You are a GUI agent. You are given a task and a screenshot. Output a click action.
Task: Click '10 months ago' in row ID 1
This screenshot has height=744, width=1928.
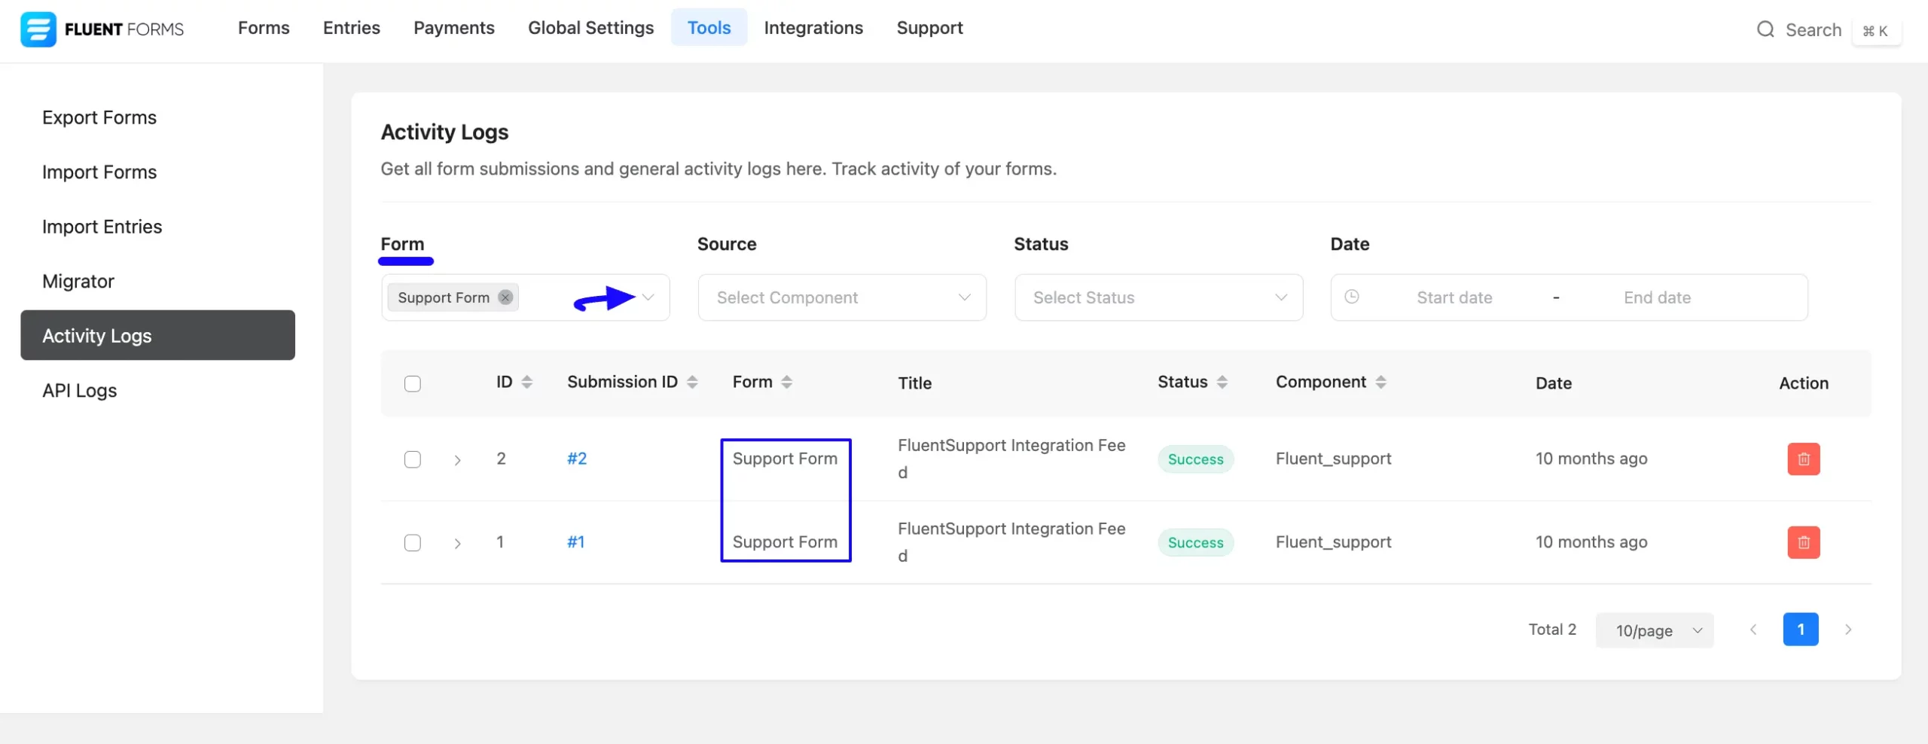1591,542
